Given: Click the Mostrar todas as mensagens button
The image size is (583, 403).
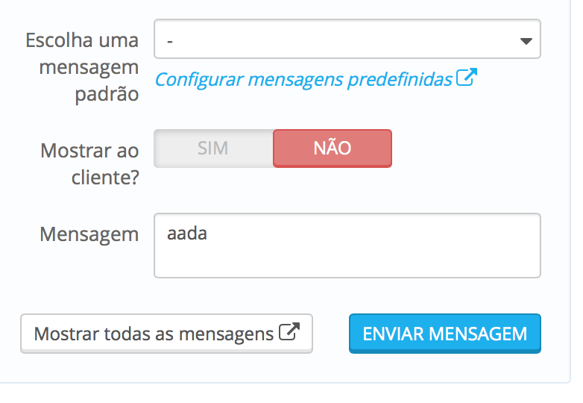Looking at the screenshot, I should pos(166,334).
